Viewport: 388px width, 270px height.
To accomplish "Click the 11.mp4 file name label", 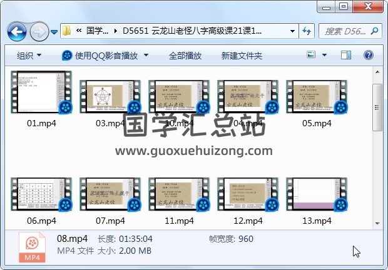I will point(179,221).
